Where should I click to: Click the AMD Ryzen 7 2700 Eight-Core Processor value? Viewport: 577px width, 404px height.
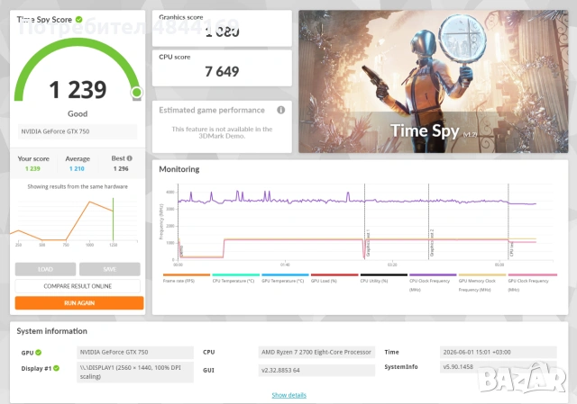pyautogui.click(x=316, y=352)
